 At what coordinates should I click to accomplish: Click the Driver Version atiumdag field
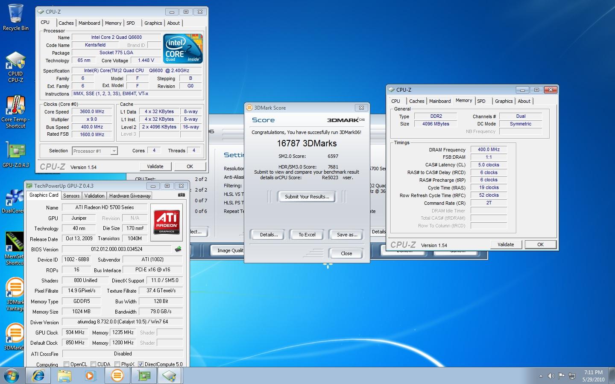click(123, 322)
